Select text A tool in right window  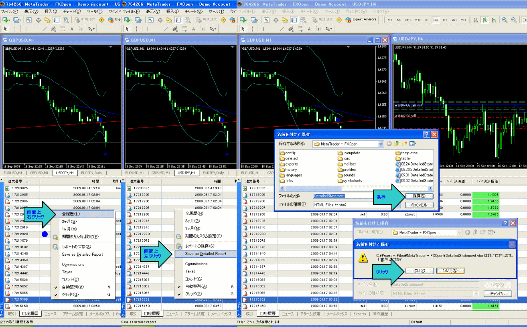(309, 29)
